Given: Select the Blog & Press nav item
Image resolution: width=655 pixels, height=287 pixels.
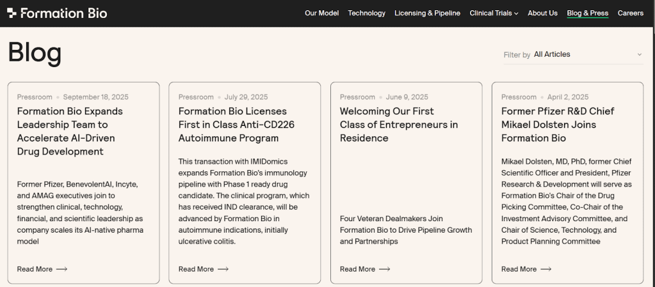Looking at the screenshot, I should pos(587,13).
